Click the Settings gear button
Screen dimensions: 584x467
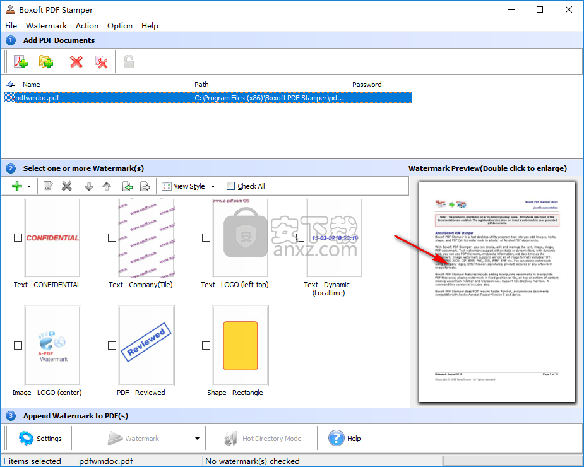pyautogui.click(x=40, y=439)
